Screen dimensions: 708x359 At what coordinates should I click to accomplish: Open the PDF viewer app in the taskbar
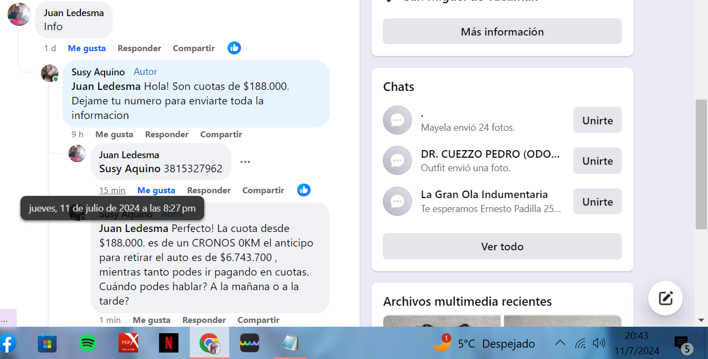point(128,343)
